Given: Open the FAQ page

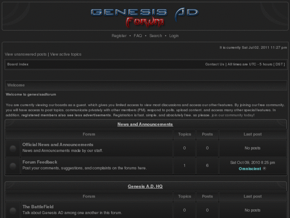Looking at the screenshot, I should click(138, 36).
